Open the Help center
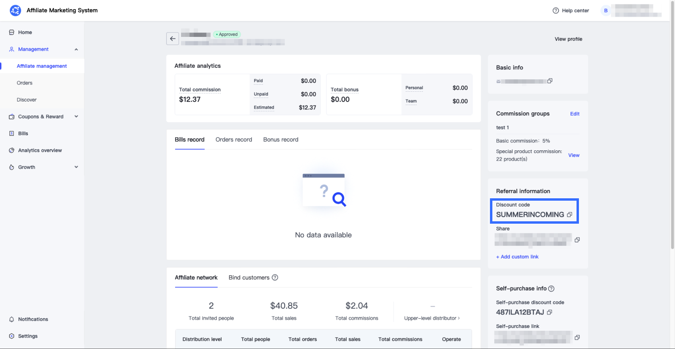Viewport: 675px width, 349px height. 571,11
